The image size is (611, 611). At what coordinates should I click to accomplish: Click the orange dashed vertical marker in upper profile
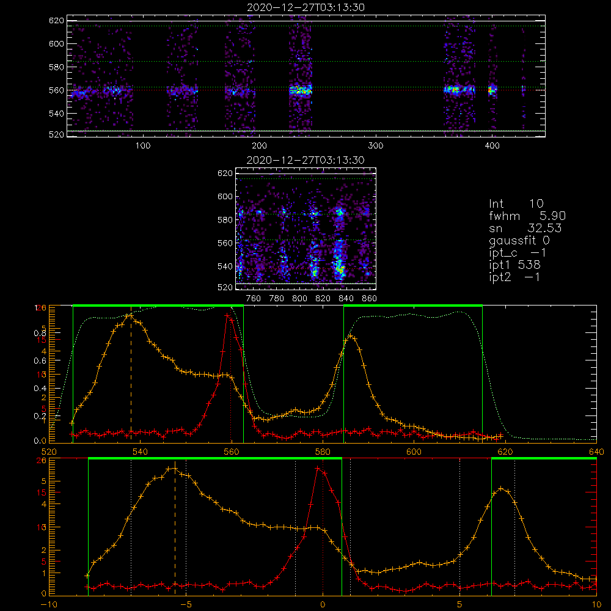click(x=131, y=376)
